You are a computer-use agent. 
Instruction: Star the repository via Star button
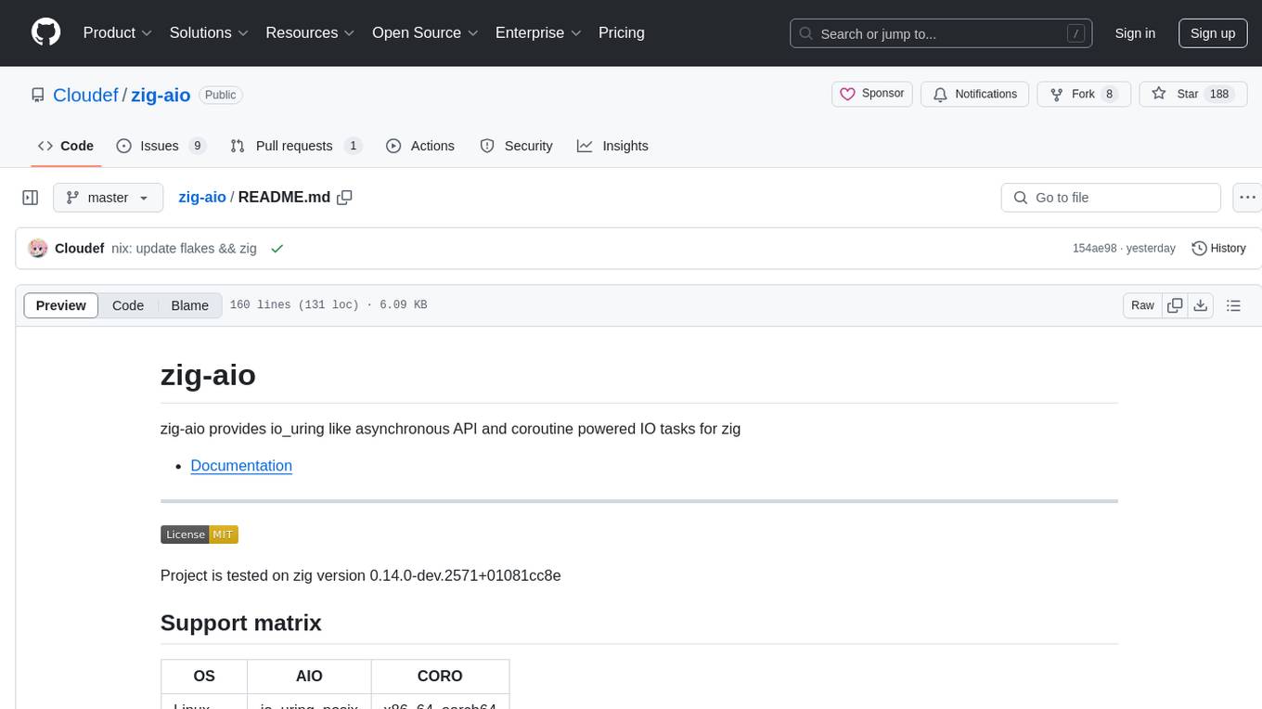[x=1192, y=94]
